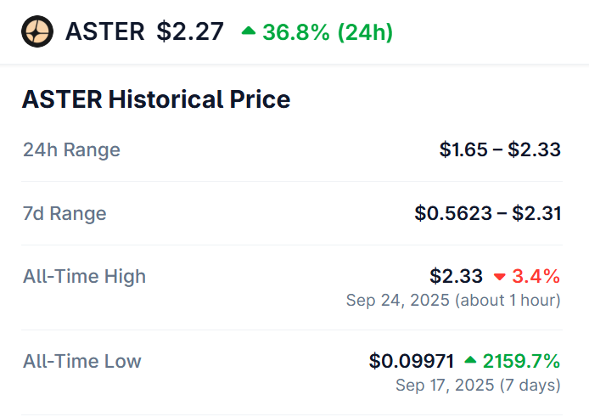Click the ASTER coin logo icon
Viewport: 589px width, 417px height.
[37, 32]
